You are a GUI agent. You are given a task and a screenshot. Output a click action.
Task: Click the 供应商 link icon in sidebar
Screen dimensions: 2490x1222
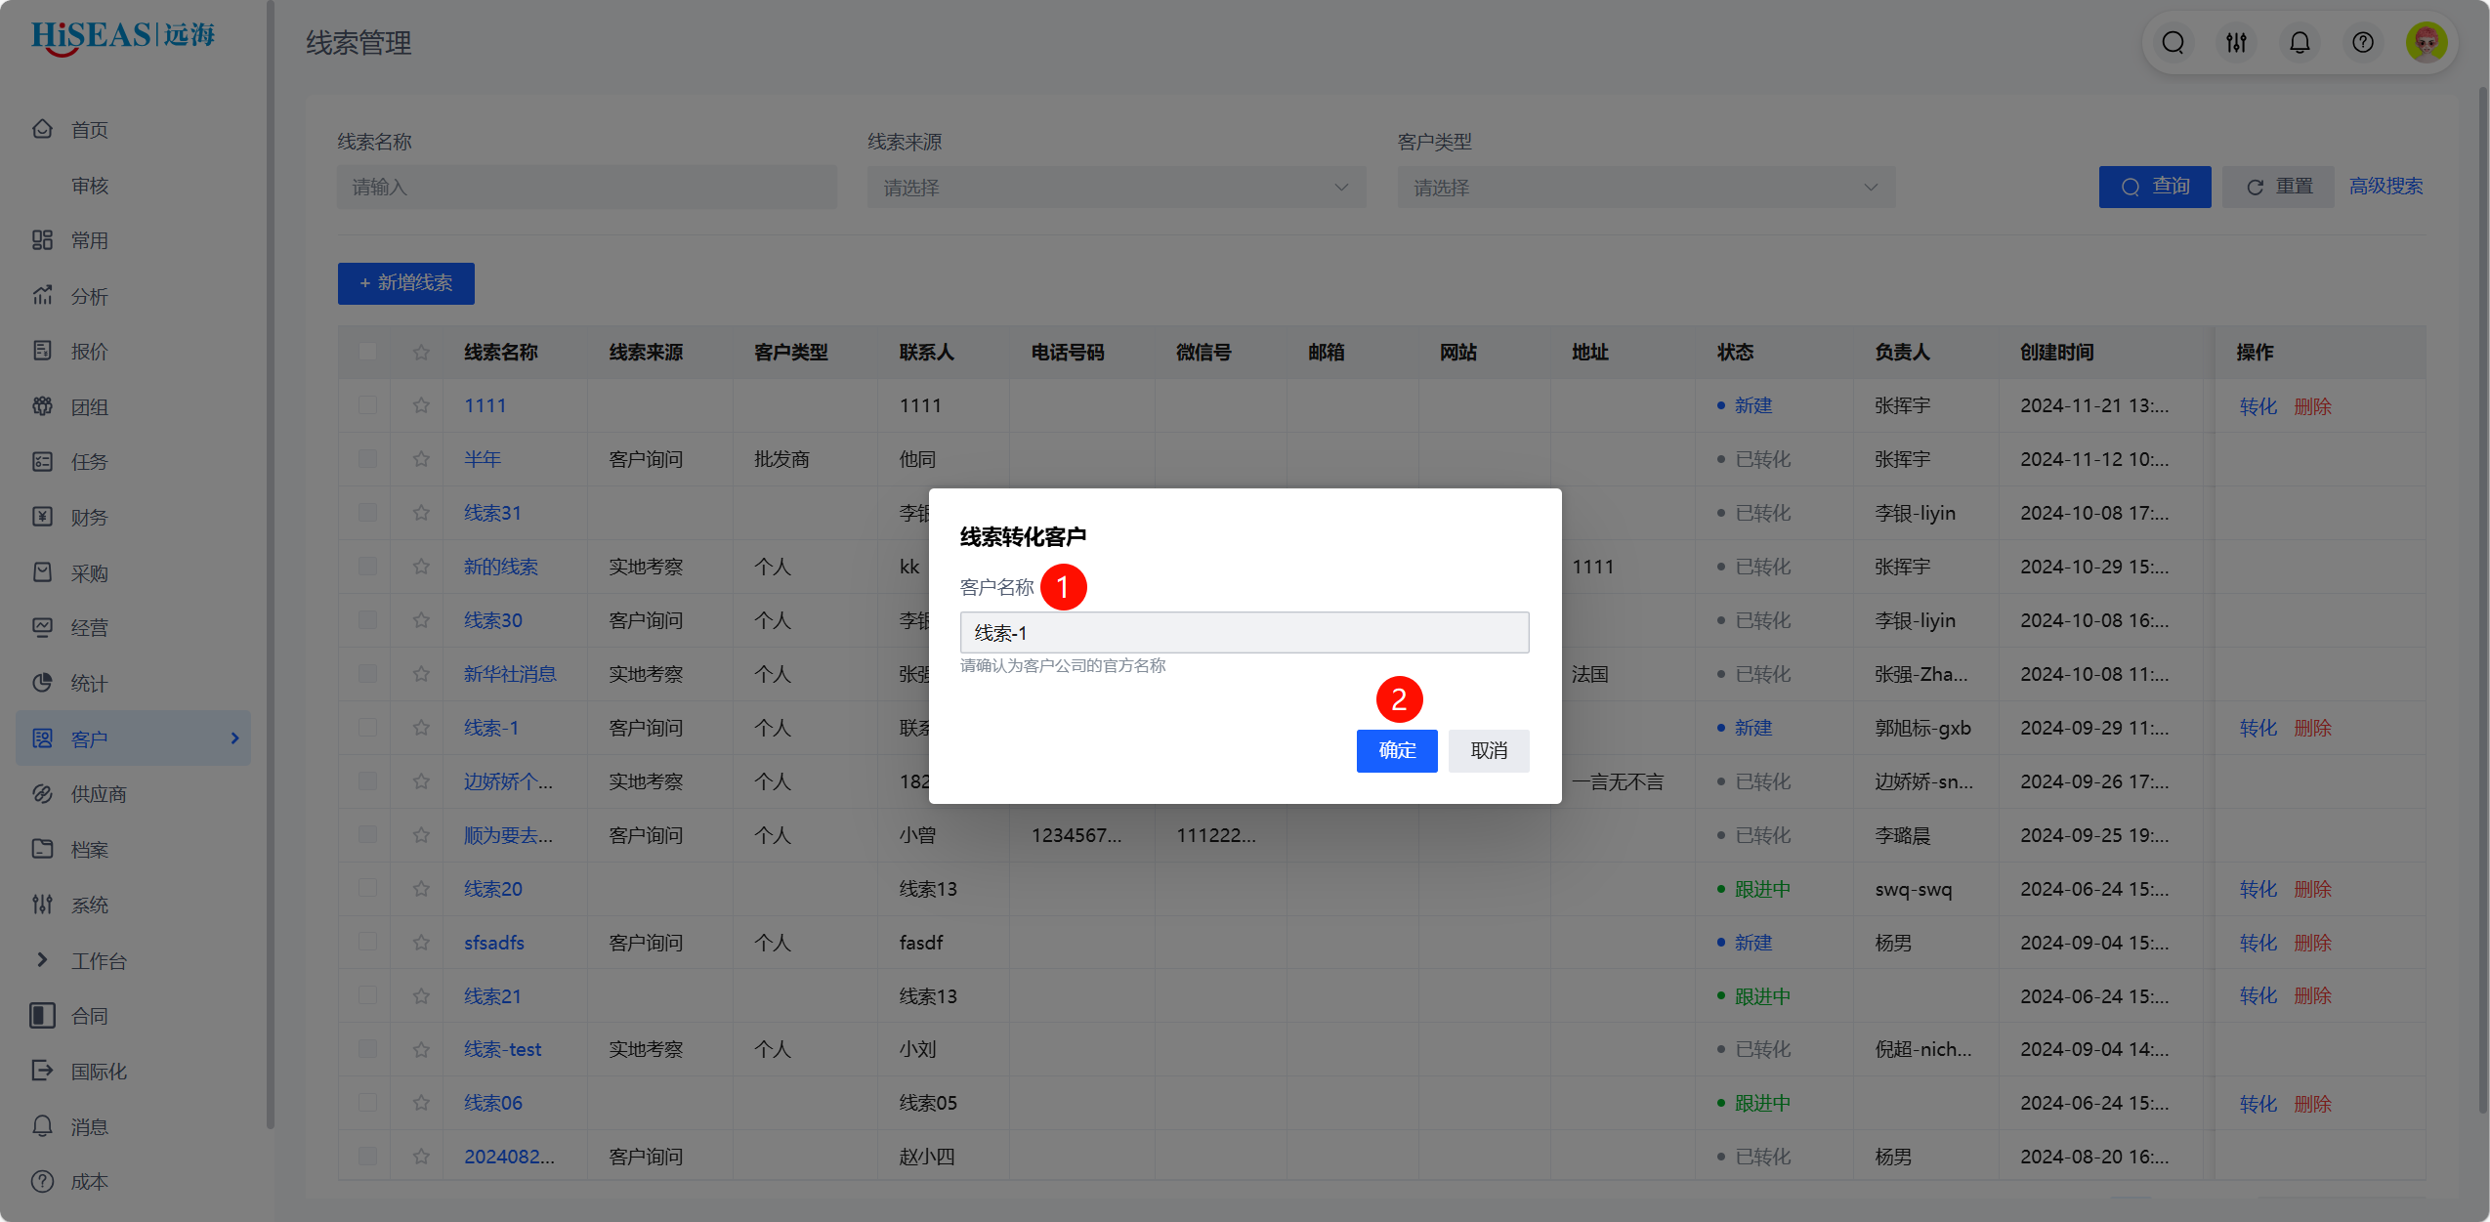tap(42, 793)
